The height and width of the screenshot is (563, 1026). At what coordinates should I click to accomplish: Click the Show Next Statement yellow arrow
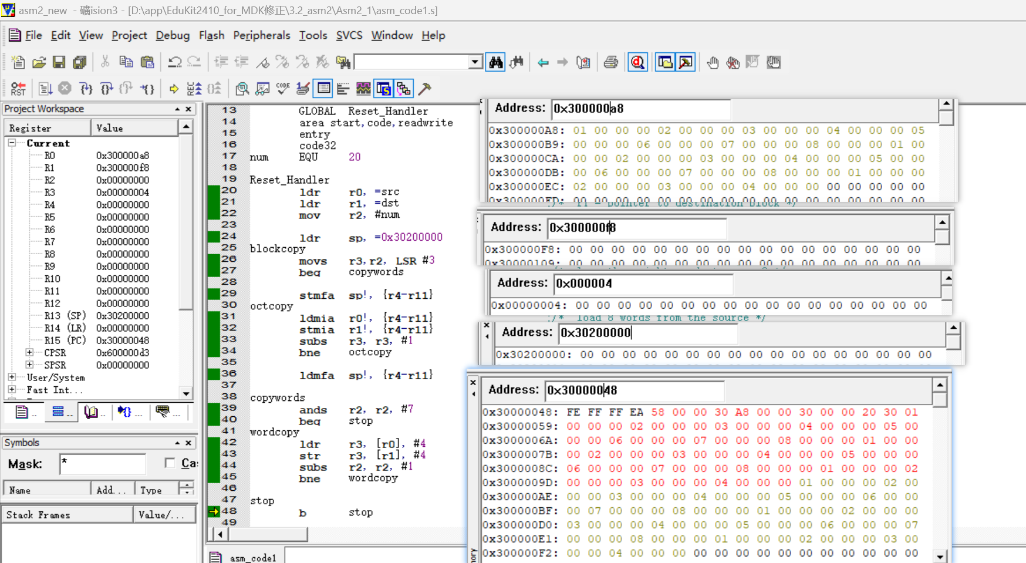pos(174,89)
